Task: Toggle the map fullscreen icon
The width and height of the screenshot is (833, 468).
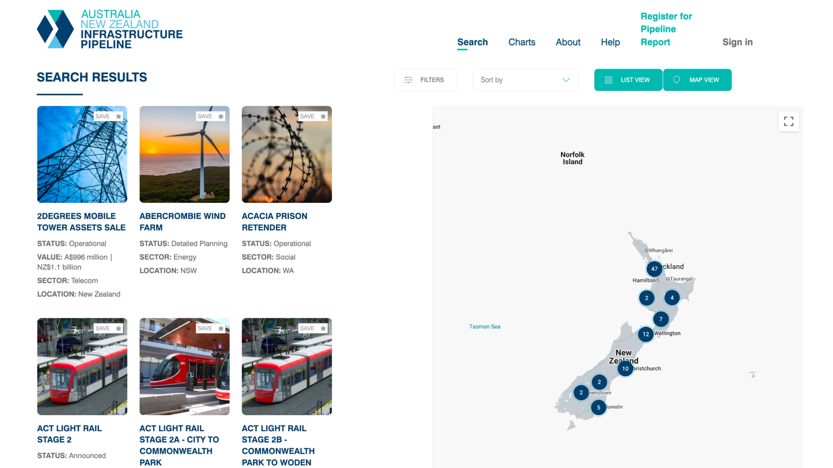Action: tap(788, 121)
